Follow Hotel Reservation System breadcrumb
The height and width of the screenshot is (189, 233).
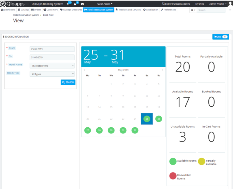click(x=26, y=15)
